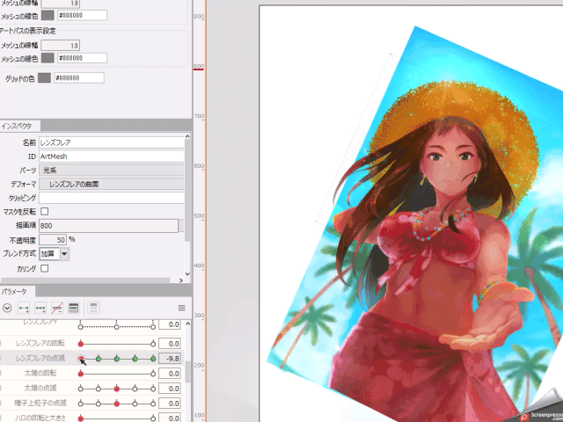Click the middle key of レンズフレアY slider
Image resolution: width=563 pixels, height=422 pixels.
coord(116,327)
